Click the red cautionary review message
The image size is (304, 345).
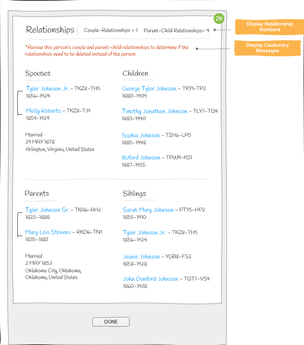coord(107,50)
